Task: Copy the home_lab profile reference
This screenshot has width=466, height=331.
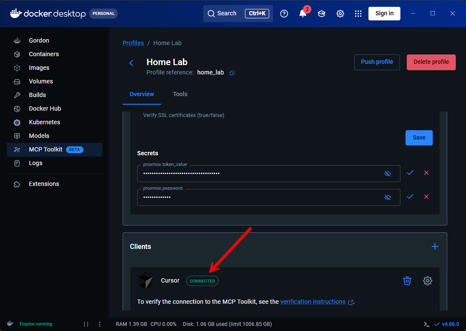Action: (232, 72)
